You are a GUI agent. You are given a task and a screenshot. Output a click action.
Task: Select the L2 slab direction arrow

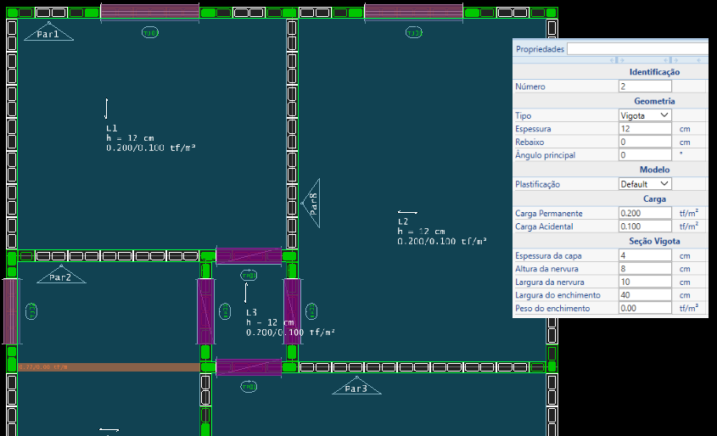(x=407, y=212)
